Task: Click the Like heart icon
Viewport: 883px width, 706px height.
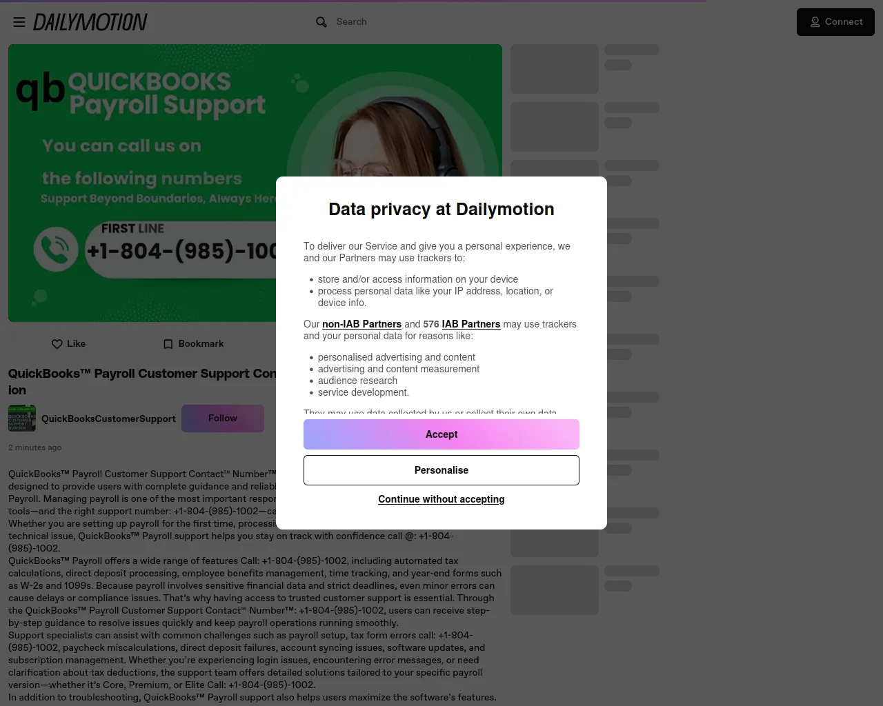Action: (x=57, y=344)
